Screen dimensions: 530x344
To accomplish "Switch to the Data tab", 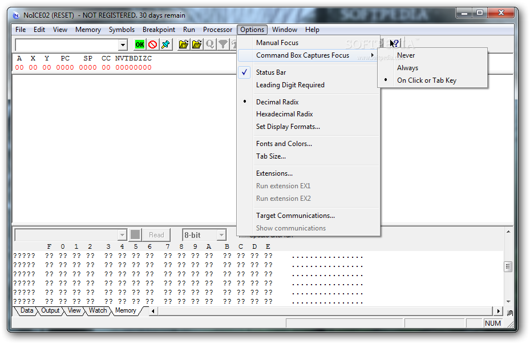I will point(27,310).
